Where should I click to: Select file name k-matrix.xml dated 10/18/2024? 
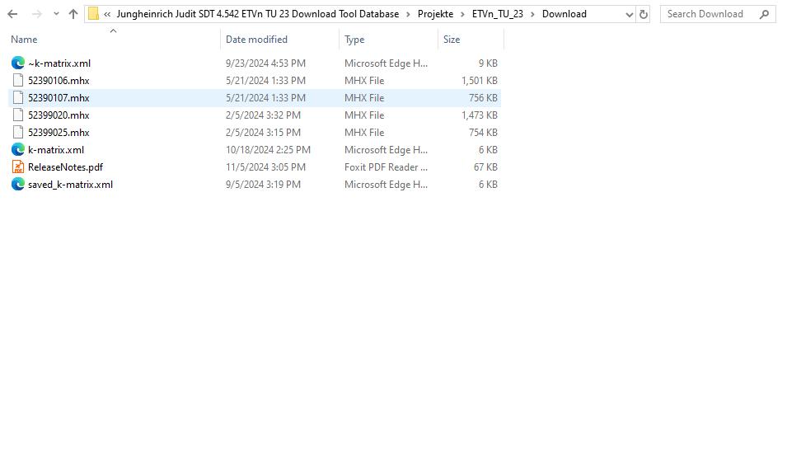(56, 150)
